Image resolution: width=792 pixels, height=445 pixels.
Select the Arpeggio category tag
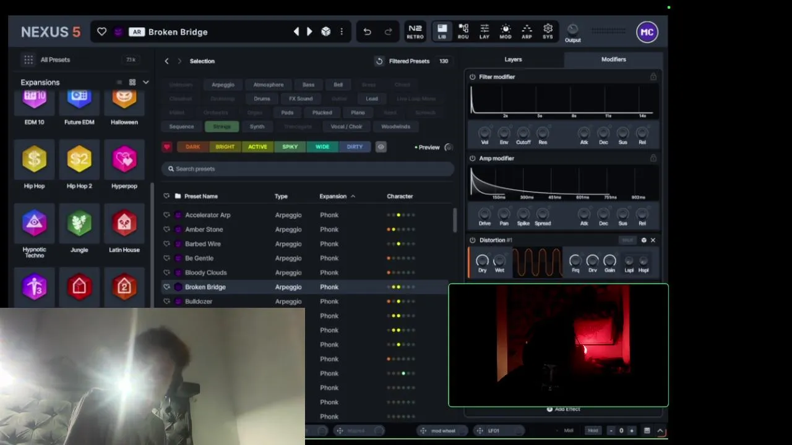(223, 85)
